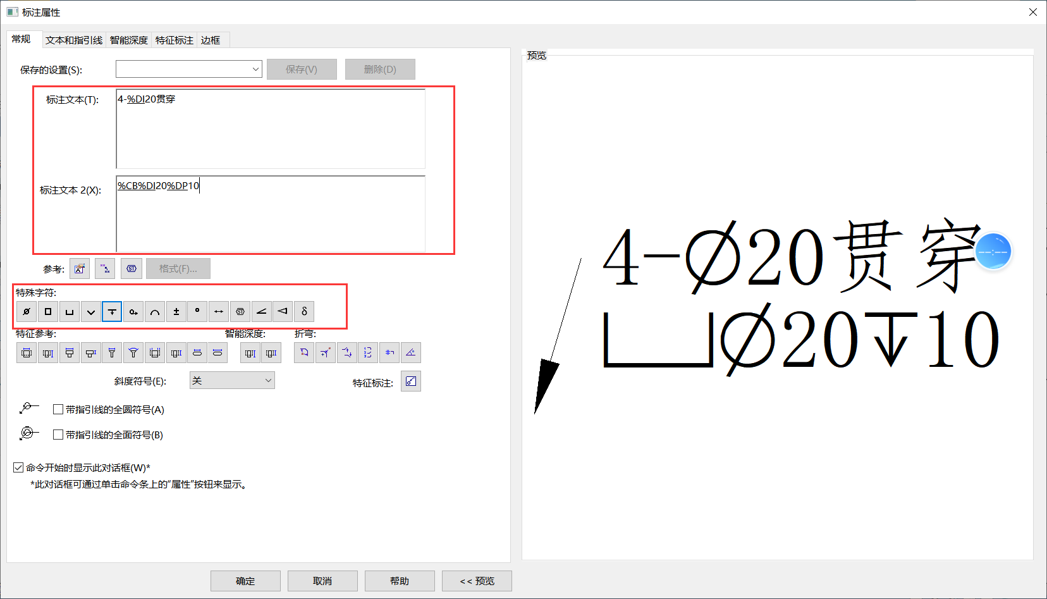The image size is (1047, 599).
Task: Insert the countersink V symbol
Action: click(91, 312)
